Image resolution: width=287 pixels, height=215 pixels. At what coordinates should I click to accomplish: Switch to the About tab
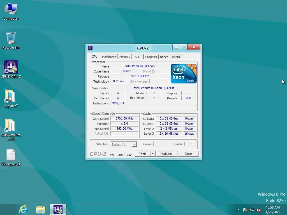click(176, 57)
